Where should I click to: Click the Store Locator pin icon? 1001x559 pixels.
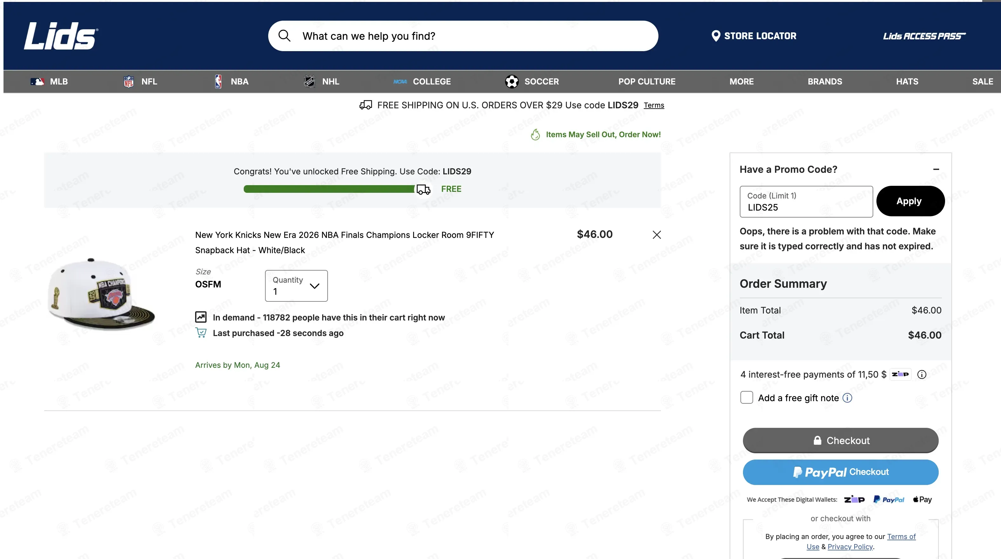click(715, 36)
